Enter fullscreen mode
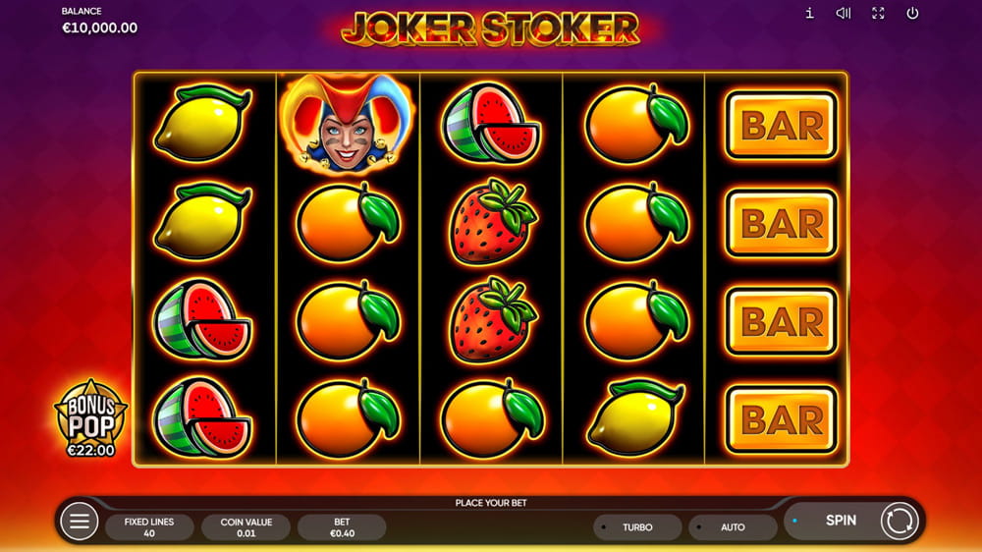This screenshot has width=982, height=552. 878,13
